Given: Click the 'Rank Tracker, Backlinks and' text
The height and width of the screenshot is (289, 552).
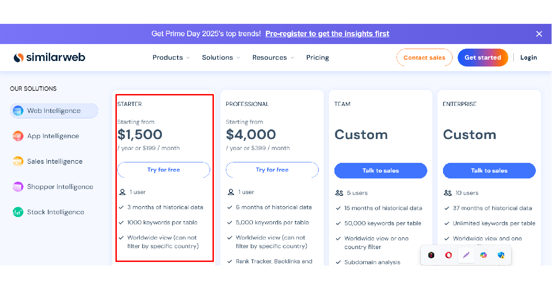Looking at the screenshot, I should (x=274, y=261).
